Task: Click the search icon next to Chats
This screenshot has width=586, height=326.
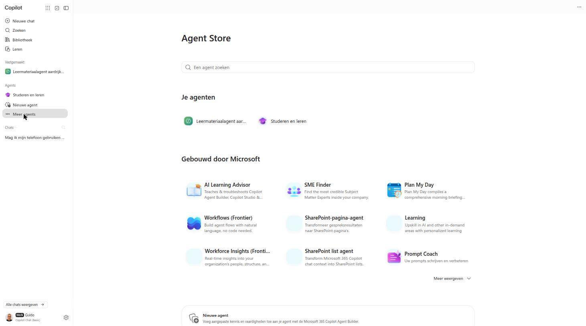Action: pos(63,128)
